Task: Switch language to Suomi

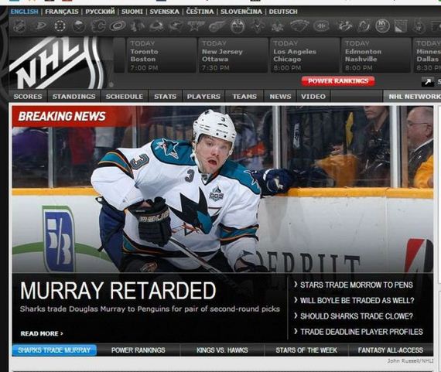Action: (x=132, y=12)
